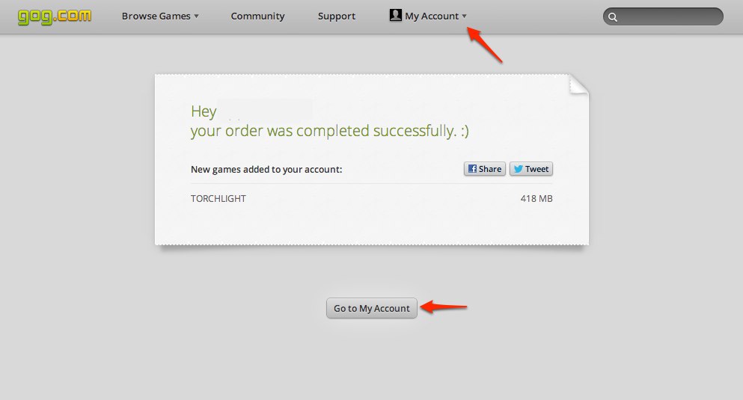Open the Community page
Screen dimensions: 743x400
(x=258, y=16)
